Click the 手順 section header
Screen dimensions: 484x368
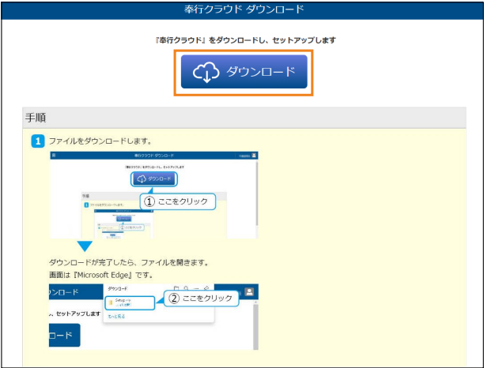(36, 117)
